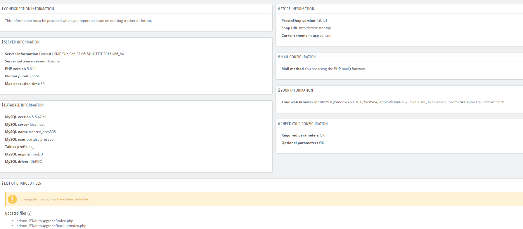Click the Changed/missing files have been detected message
The width and height of the screenshot is (523, 229).
[55, 199]
